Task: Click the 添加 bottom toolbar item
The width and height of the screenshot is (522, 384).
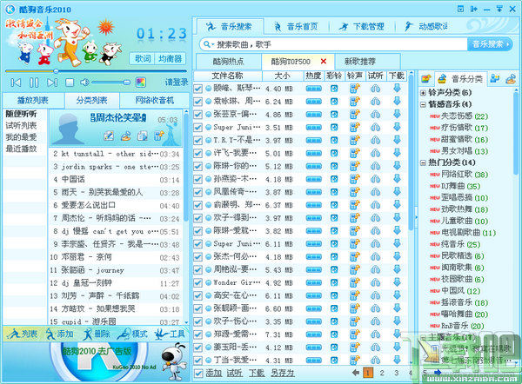Action: (x=60, y=334)
